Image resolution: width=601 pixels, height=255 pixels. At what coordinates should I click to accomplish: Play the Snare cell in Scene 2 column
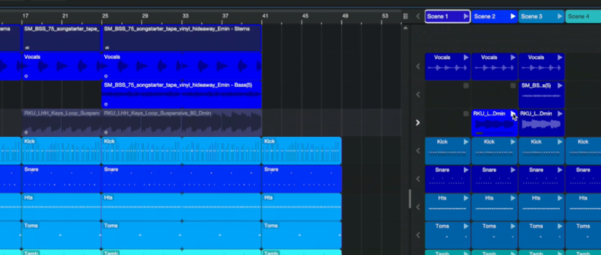click(513, 170)
